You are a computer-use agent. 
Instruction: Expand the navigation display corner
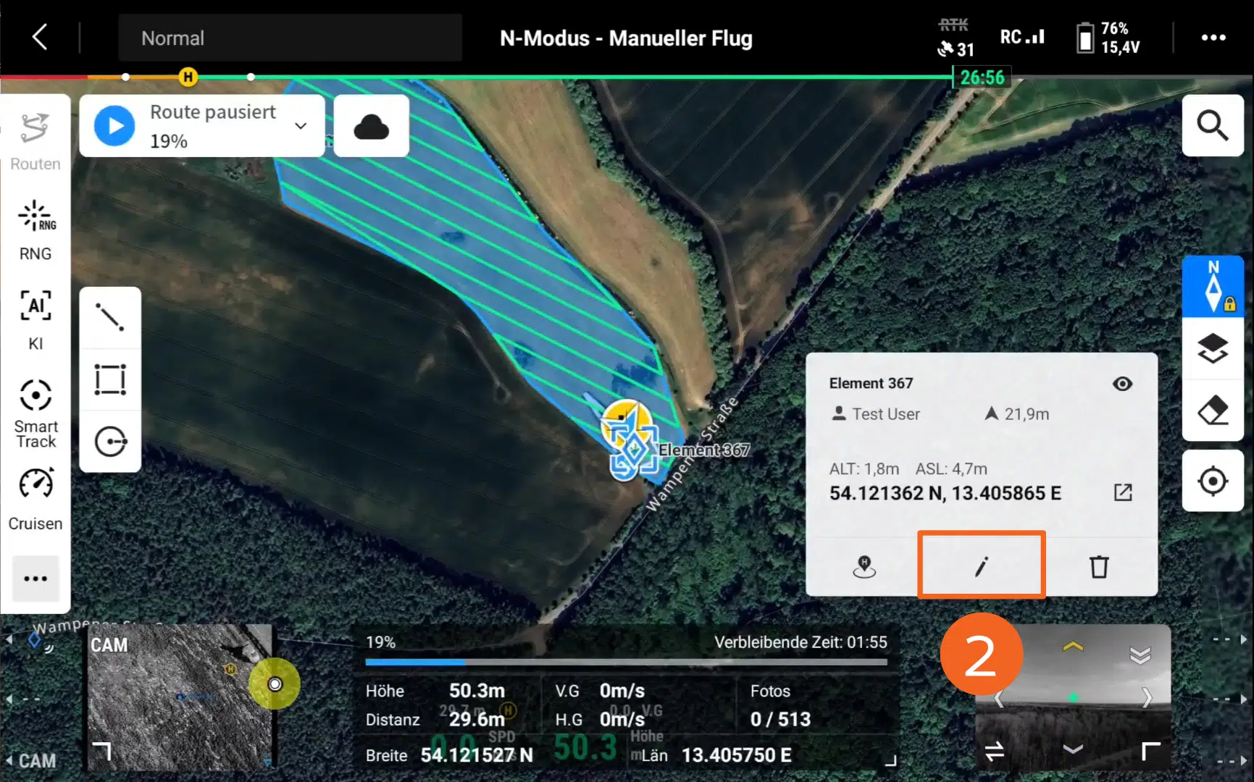1150,751
